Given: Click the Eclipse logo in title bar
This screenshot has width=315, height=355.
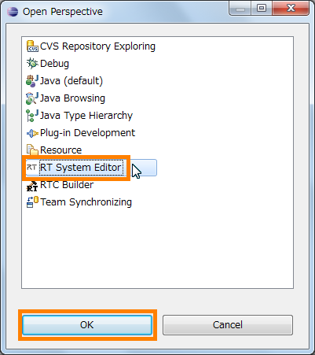Looking at the screenshot, I should [x=13, y=12].
